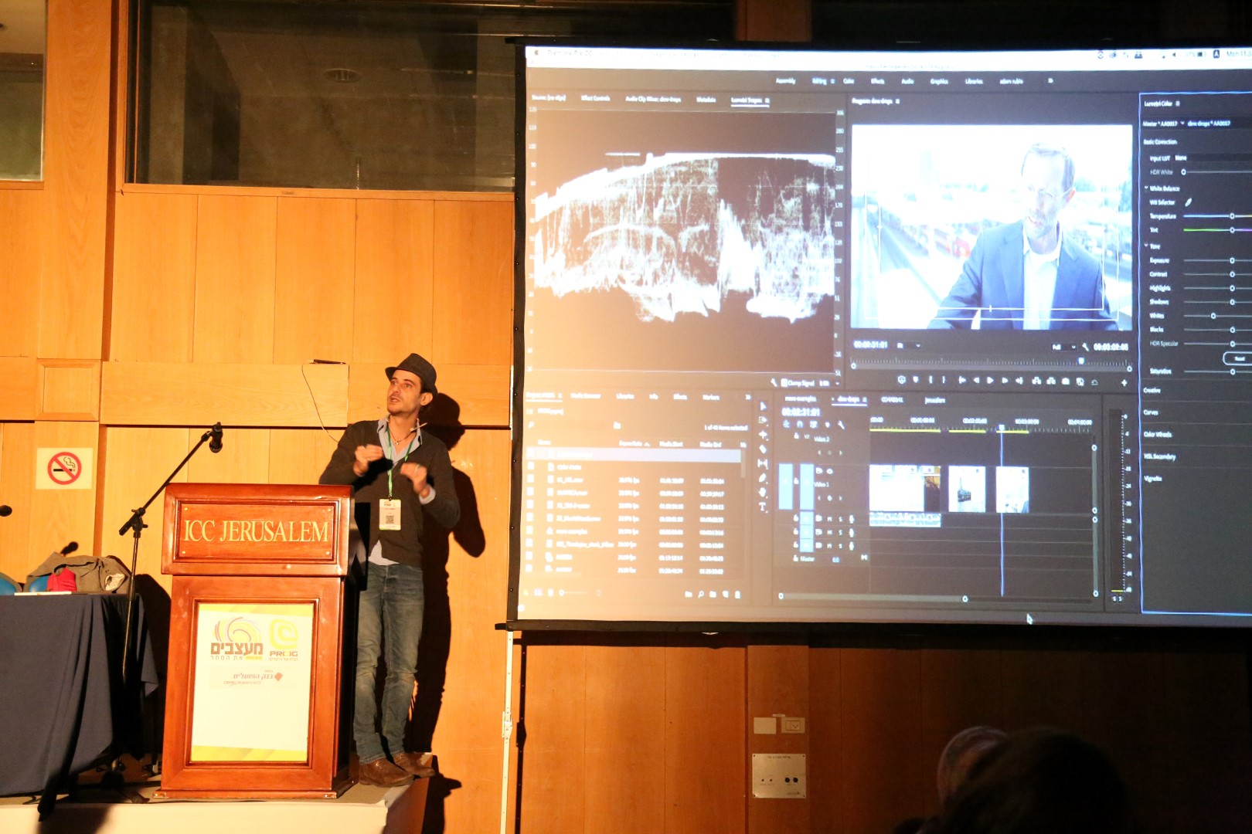The image size is (1252, 834).
Task: Adjust the Temperature slider handle
Action: point(1232,216)
